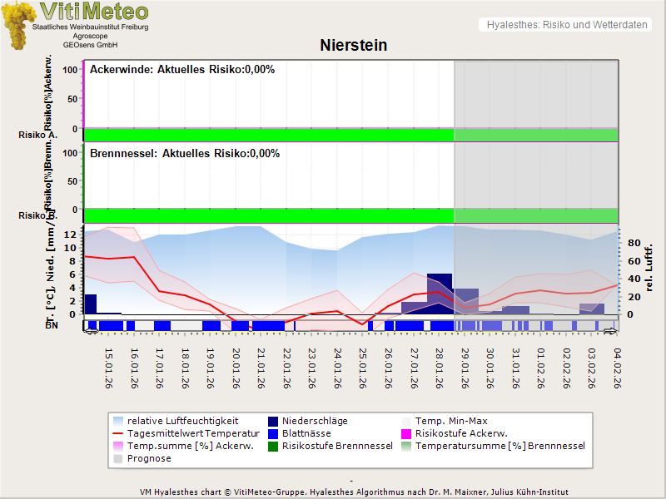Click the Temperatursumme [%] Brennnessel legend swatch
666x499 pixels.
[407, 446]
